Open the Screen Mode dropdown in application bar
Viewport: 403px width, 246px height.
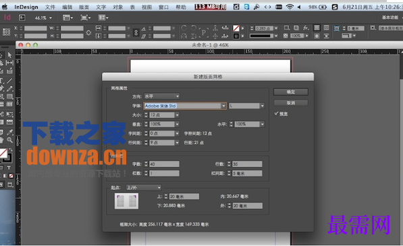85,18
